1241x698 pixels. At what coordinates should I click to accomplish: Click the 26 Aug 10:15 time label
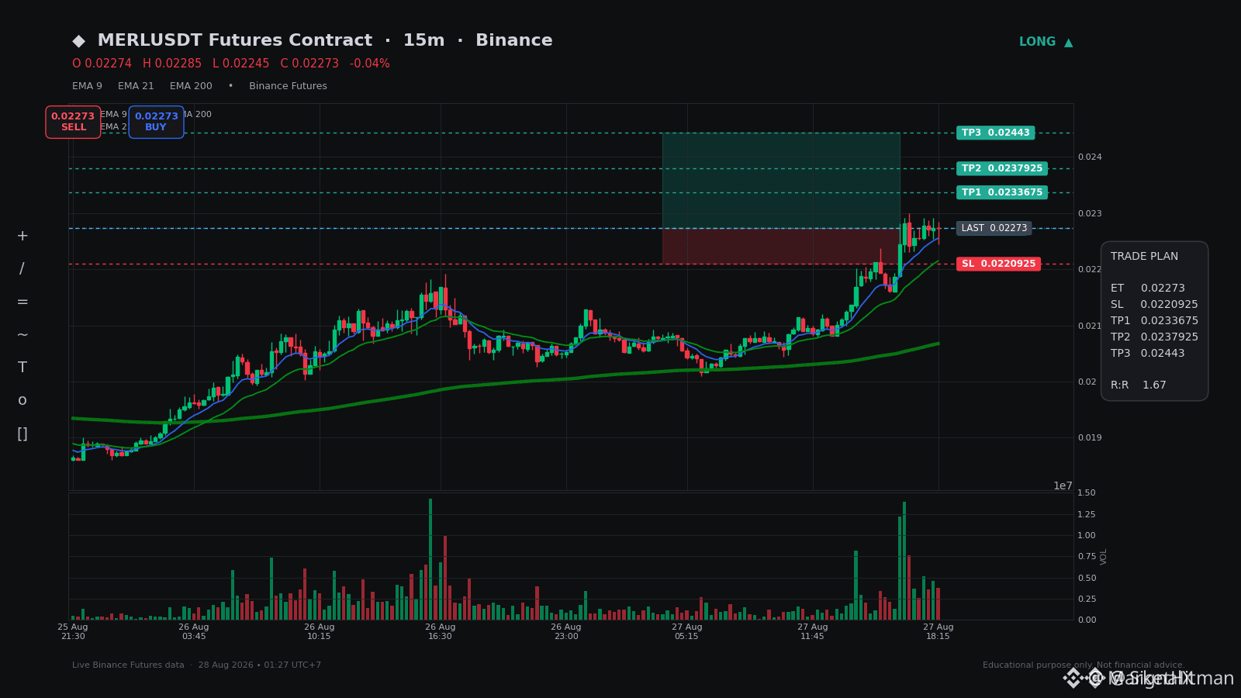[320, 631]
